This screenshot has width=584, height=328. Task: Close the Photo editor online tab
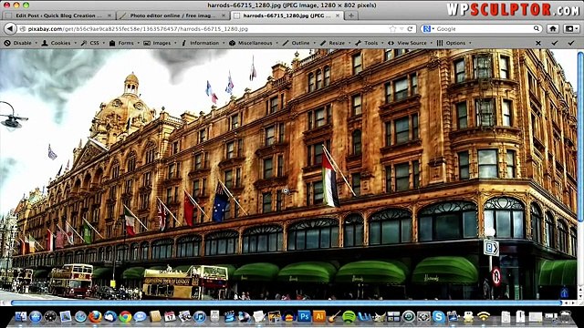(224, 15)
